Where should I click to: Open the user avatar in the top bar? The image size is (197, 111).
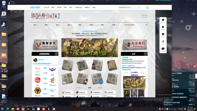tap(147, 7)
